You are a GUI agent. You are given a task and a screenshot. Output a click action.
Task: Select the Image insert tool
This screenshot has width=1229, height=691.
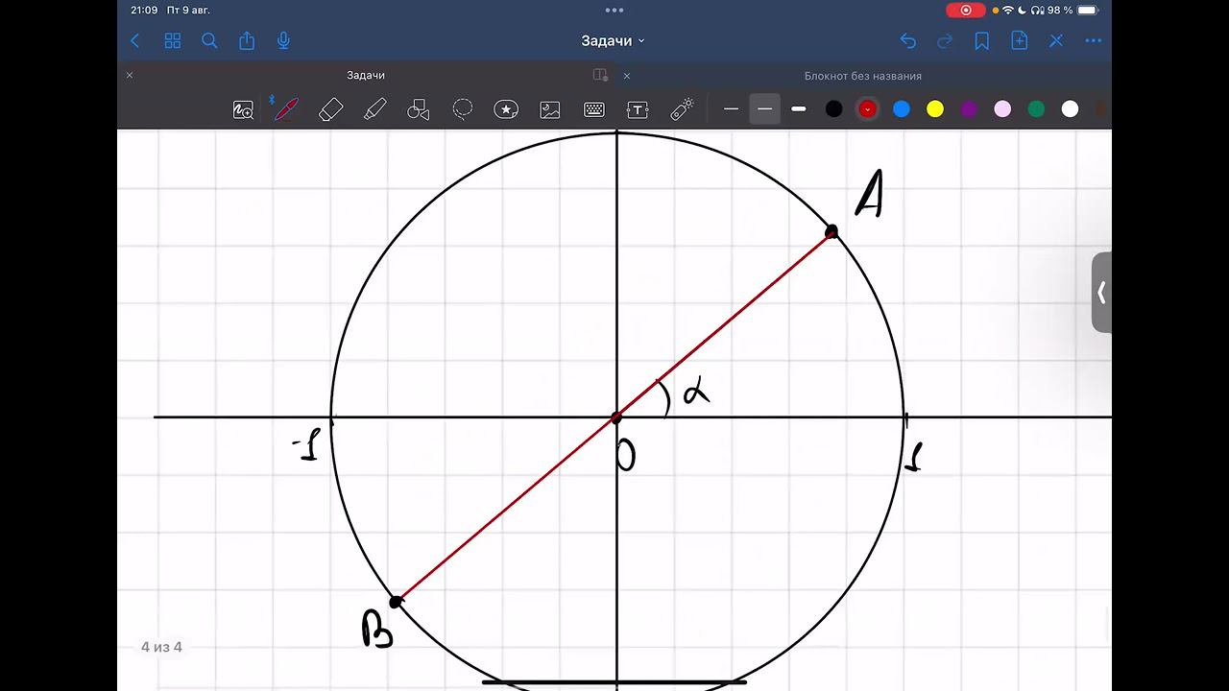550,109
